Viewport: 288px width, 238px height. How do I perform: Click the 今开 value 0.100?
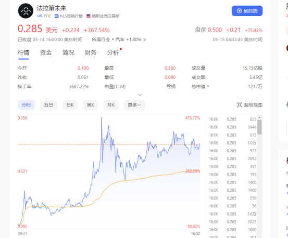[83, 68]
